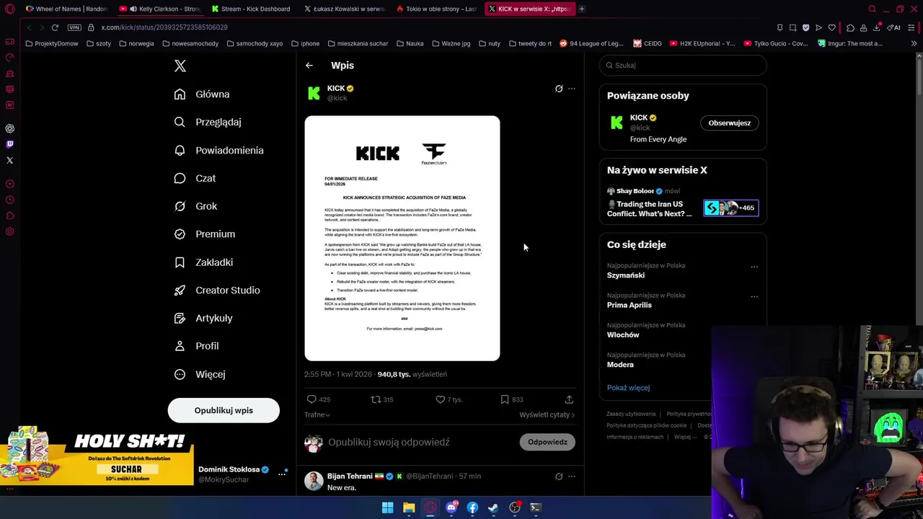Open the iphone bookmark folder
This screenshot has height=519, width=923.
tap(305, 43)
